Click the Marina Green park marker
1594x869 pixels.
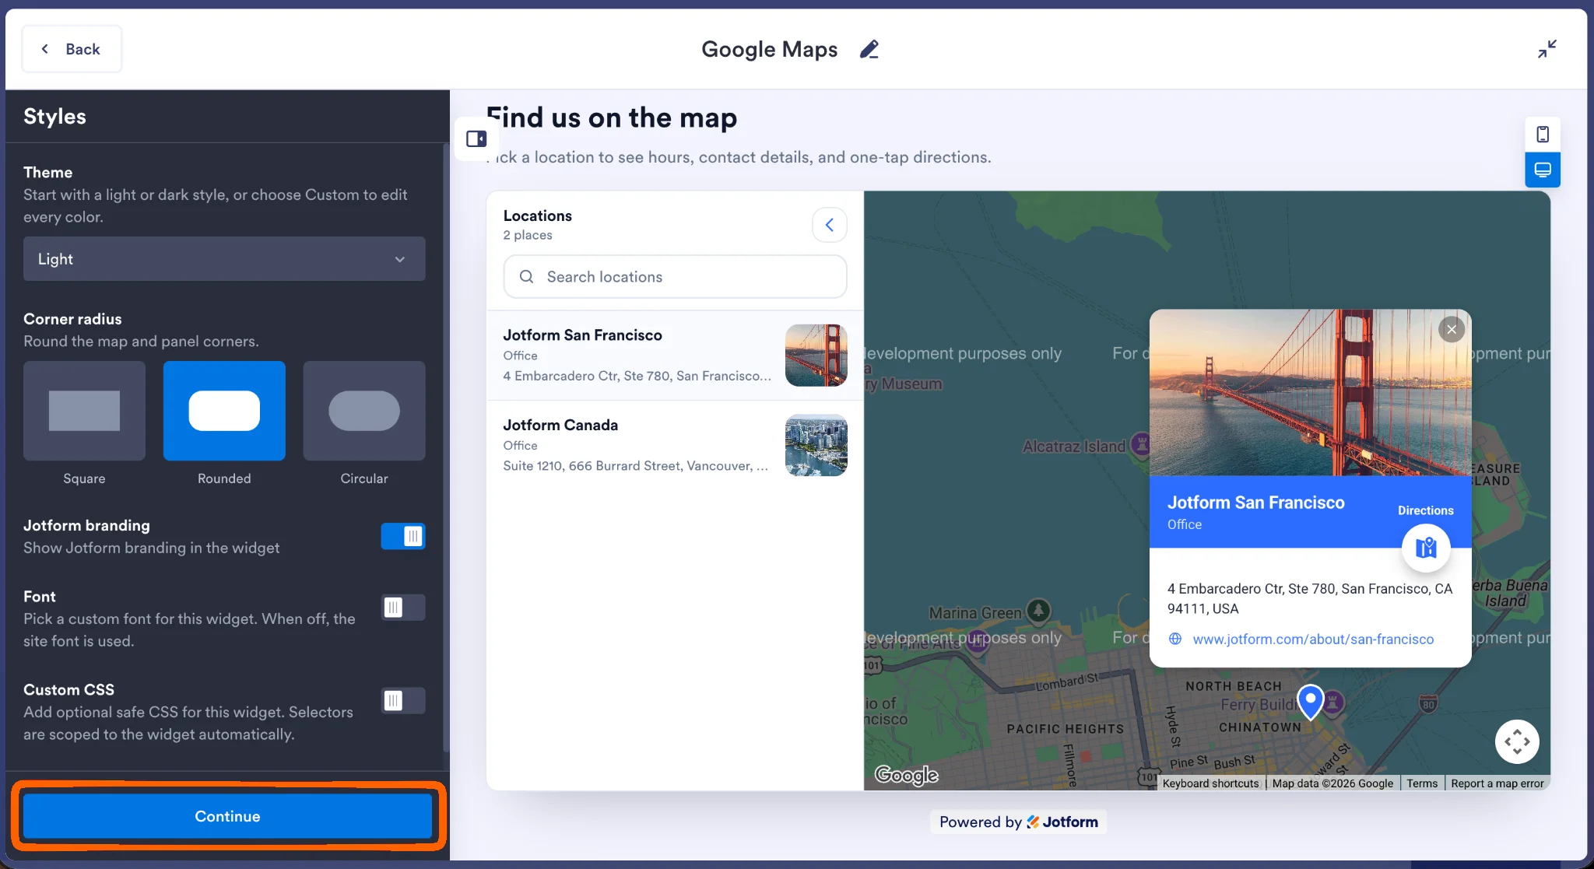[x=1039, y=611]
